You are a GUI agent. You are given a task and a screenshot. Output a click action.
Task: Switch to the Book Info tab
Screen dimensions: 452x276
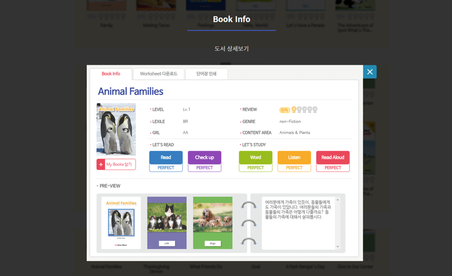[111, 74]
